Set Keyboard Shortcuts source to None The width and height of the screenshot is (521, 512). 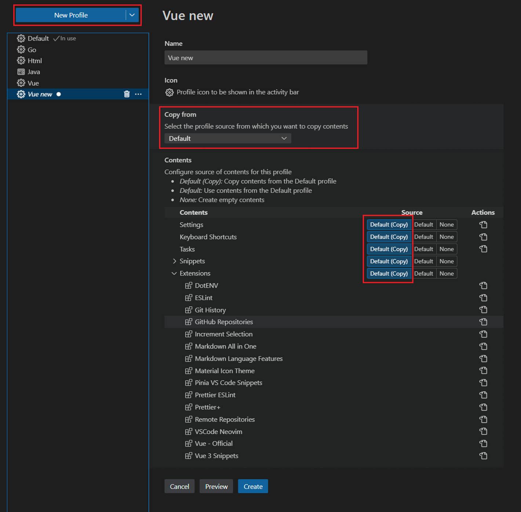pyautogui.click(x=447, y=237)
